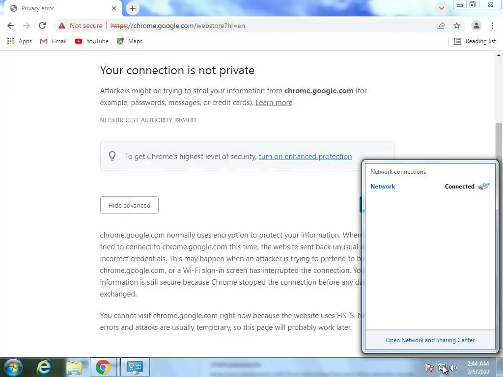This screenshot has height=377, width=503.
Task: Bookmark this page with the star icon
Action: point(457,26)
